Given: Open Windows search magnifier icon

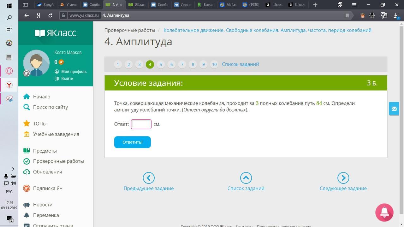Looking at the screenshot, I should pos(9,18).
